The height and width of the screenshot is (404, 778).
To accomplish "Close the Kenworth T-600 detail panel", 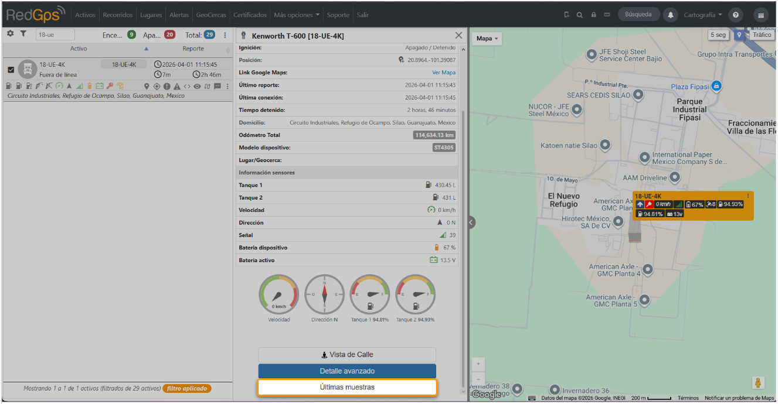I will (x=458, y=36).
